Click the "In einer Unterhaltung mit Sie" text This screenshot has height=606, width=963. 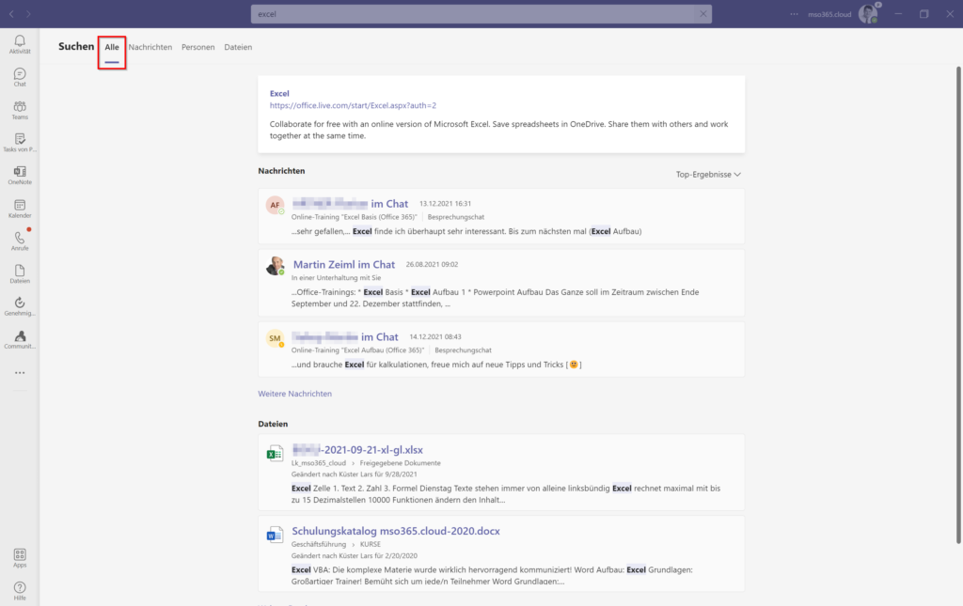(336, 278)
